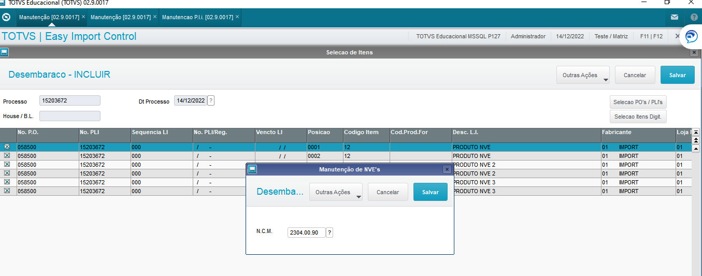Viewport: 702px width, 276px height.
Task: Open the help question mark icon in top bar
Action: tap(694, 17)
